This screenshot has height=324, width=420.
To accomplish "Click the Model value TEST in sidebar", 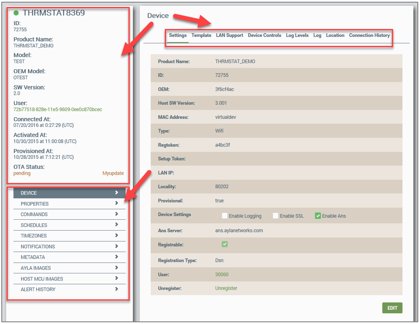I will tap(19, 61).
